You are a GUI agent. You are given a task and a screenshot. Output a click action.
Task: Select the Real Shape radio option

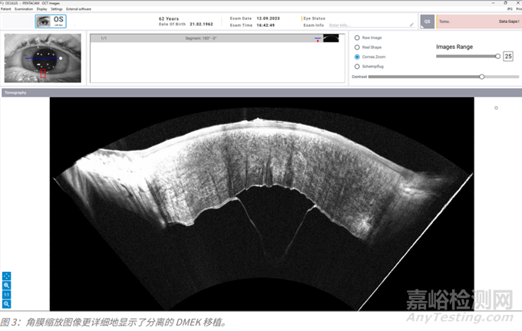(x=357, y=47)
